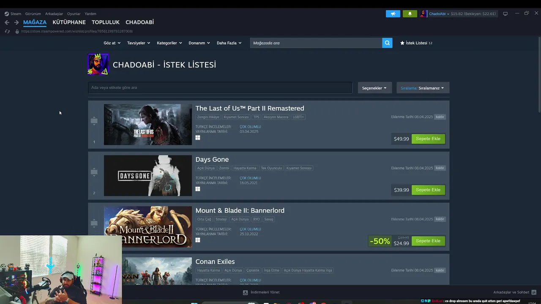Click the Steam logo menu icon
Viewport: 541px width, 304px height.
tap(6, 14)
